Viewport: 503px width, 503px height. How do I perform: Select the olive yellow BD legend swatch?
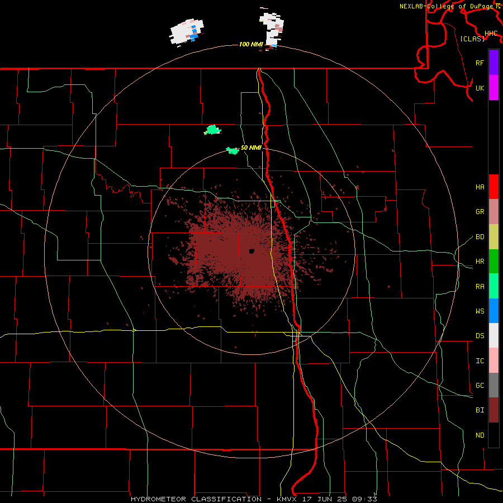[x=493, y=237]
